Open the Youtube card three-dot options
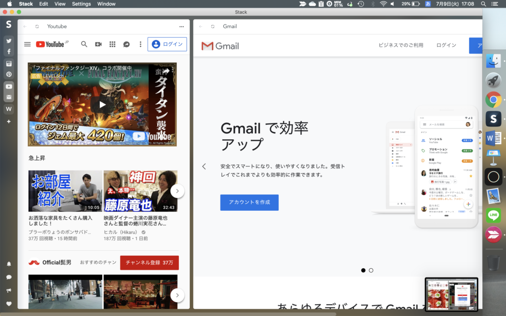The height and width of the screenshot is (316, 506). 182,27
